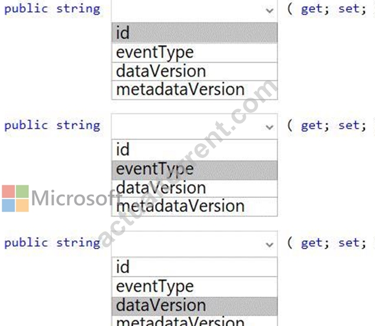Viewport: 375px width, 326px height.
Task: Select dataVersion in the second dropdown list
Action: [195, 189]
